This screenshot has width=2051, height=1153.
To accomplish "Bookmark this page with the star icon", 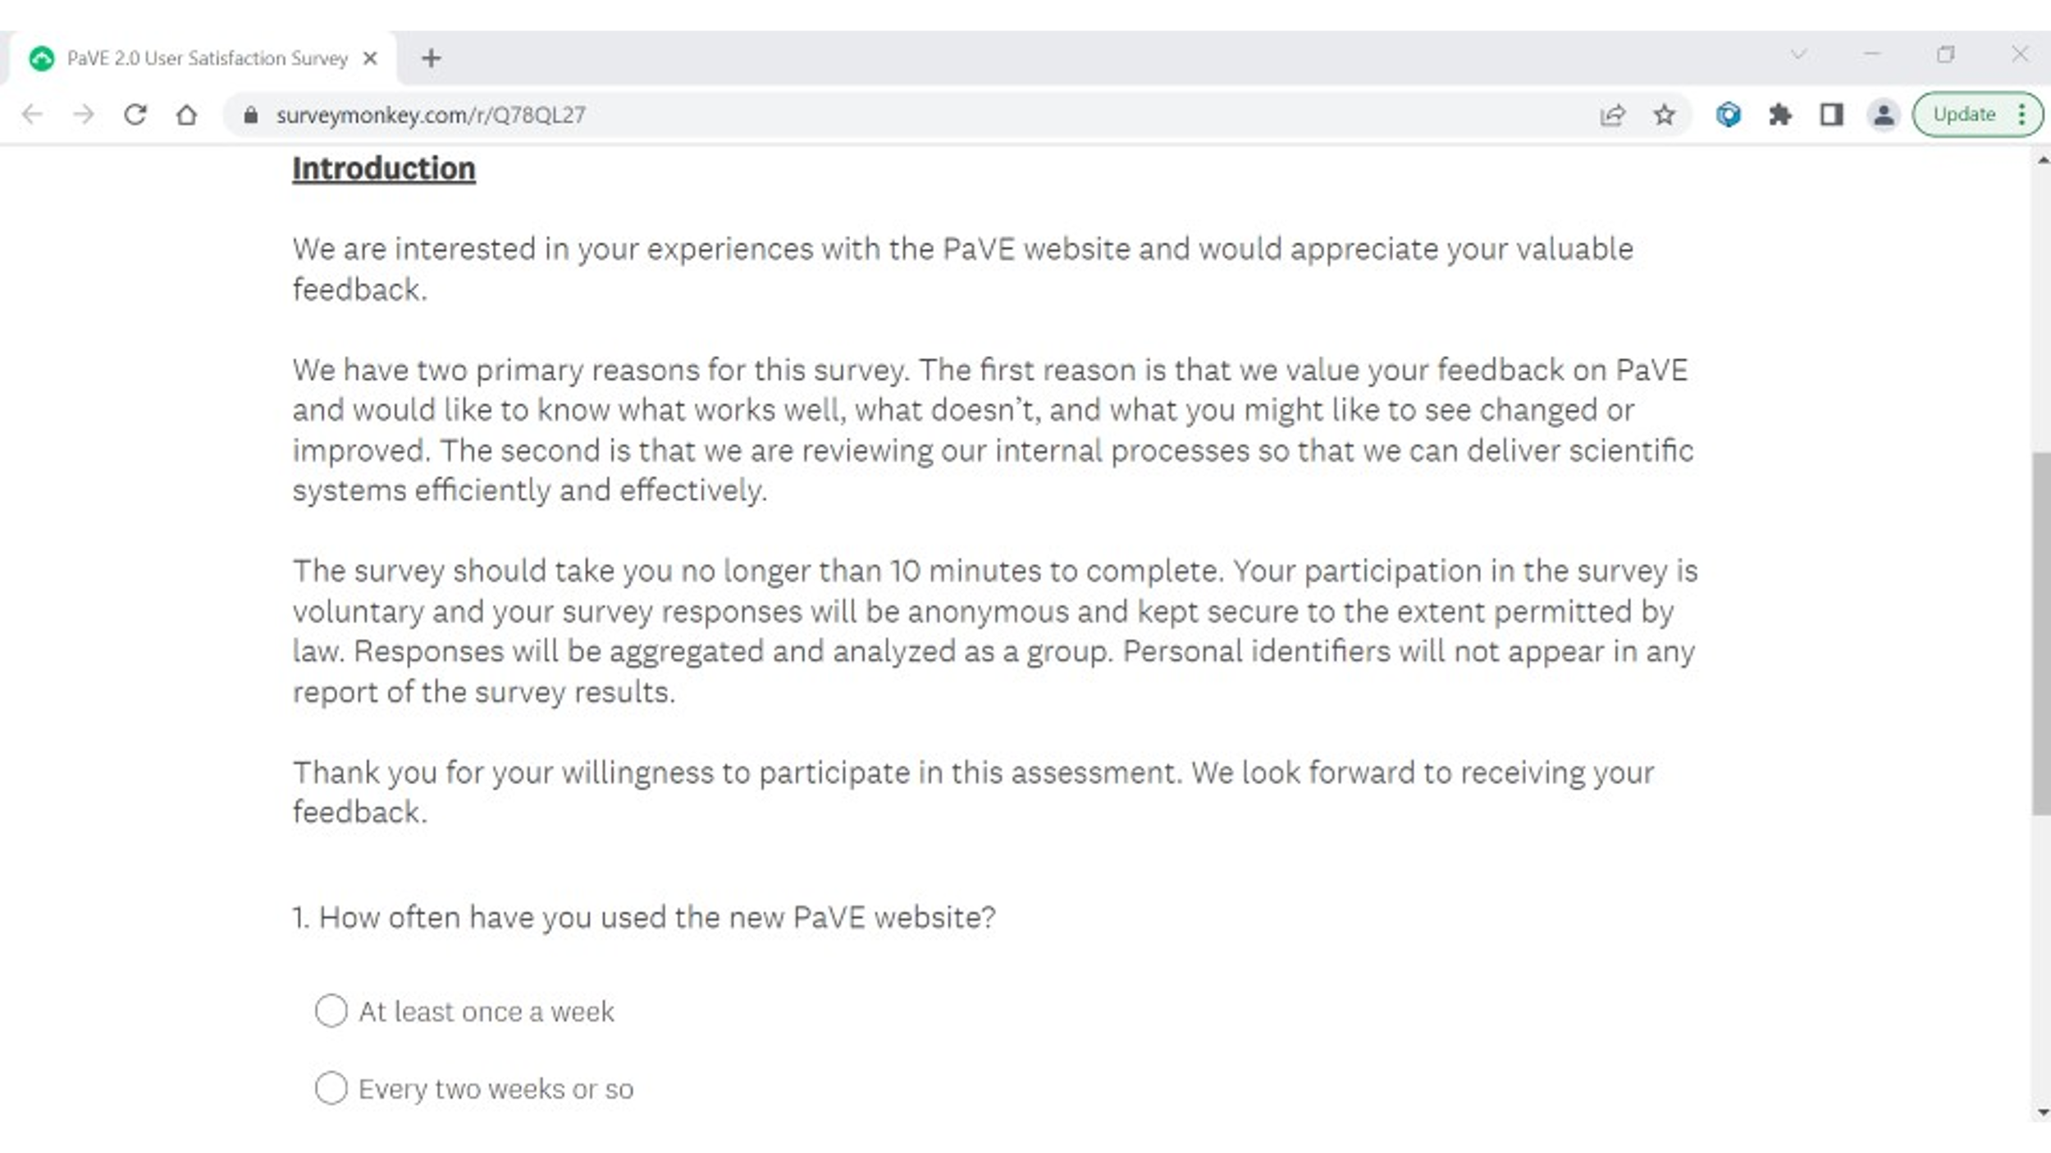I will [1664, 115].
